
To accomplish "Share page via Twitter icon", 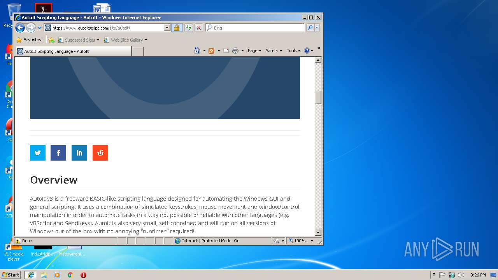I will pyautogui.click(x=38, y=153).
